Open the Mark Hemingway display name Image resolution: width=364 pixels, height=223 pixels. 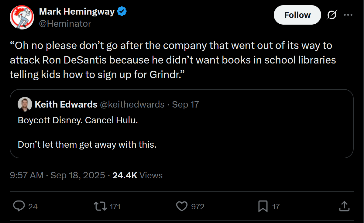tap(77, 11)
